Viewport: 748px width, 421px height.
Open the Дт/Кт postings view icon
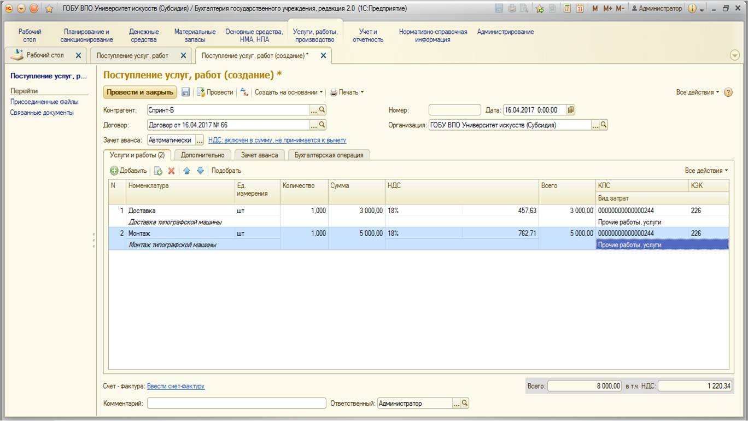click(x=244, y=92)
